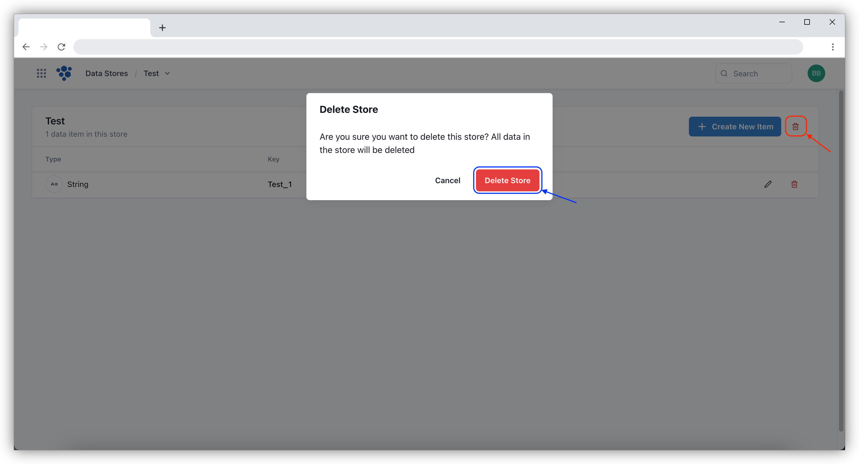Confirm by clicking Delete Store
The width and height of the screenshot is (859, 464).
(507, 180)
